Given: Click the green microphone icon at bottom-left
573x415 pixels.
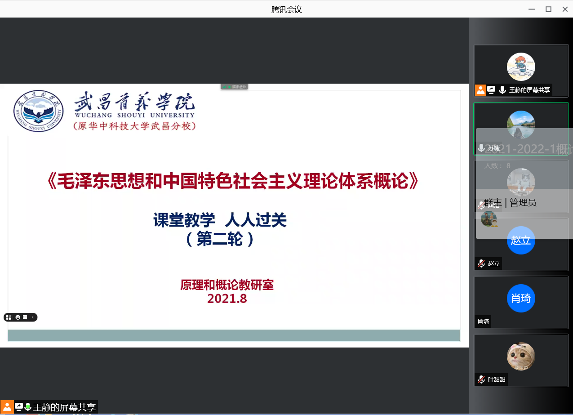Looking at the screenshot, I should coord(28,407).
